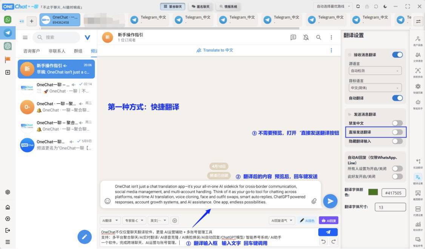Switch to 情报系统 top tab

pyautogui.click(x=228, y=6)
